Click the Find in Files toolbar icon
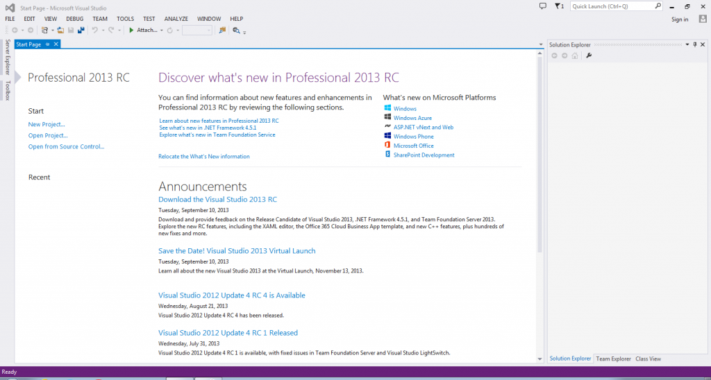Image resolution: width=711 pixels, height=380 pixels. (222, 31)
